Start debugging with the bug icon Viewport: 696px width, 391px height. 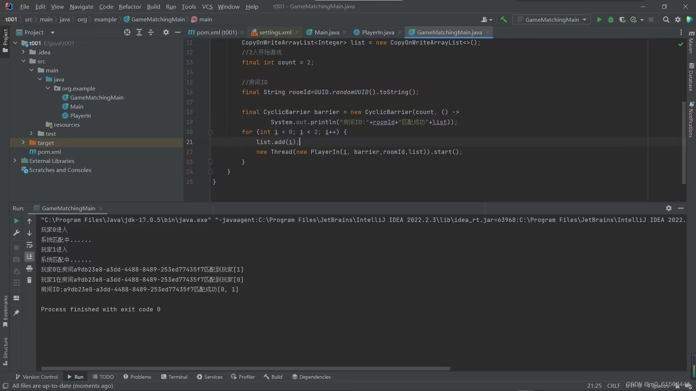(611, 20)
